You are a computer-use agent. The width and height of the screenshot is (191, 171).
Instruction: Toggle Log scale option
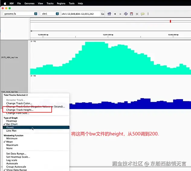[x=12, y=160]
